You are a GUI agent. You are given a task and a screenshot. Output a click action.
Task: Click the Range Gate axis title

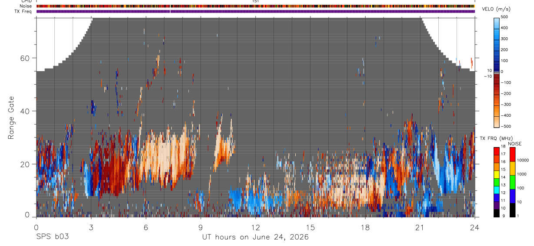tap(11, 117)
